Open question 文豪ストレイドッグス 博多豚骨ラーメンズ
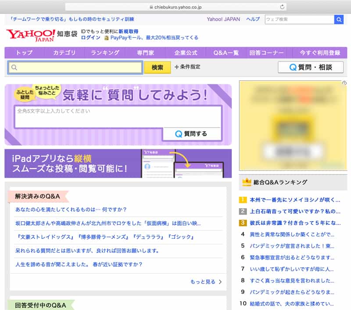 tap(105, 237)
